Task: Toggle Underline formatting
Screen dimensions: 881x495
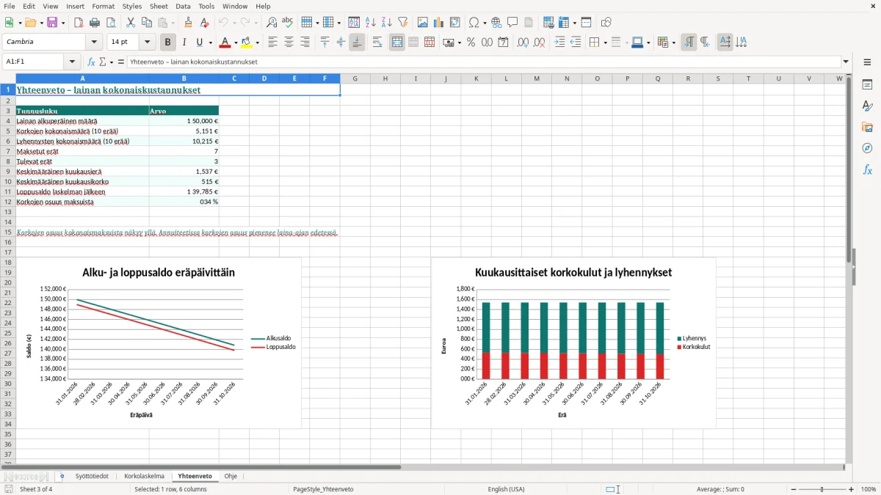Action: [x=200, y=43]
